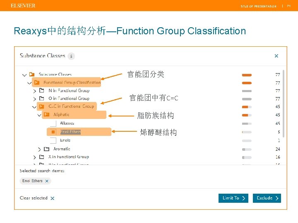Check the Enols checkbox
The height and width of the screenshot is (223, 298).
[53, 140]
